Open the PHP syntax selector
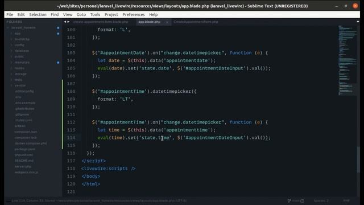This screenshot has width=364, height=205. pos(346,200)
